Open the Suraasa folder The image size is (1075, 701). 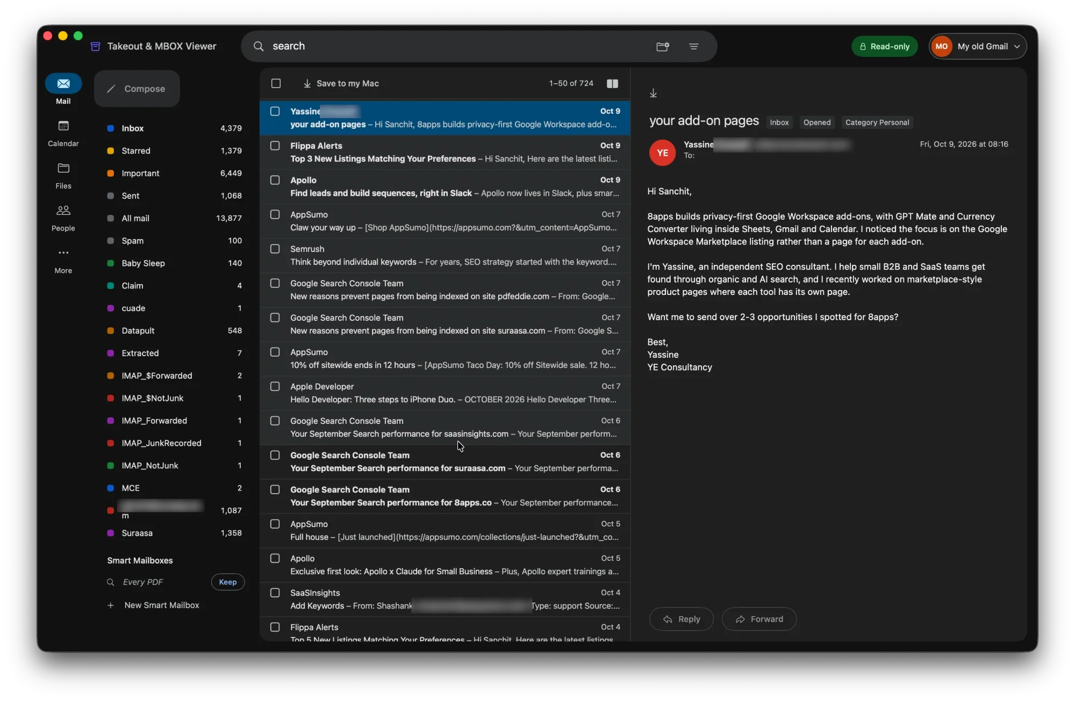[175, 533]
